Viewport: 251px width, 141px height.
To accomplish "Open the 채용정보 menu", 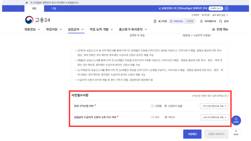I will (30, 29).
